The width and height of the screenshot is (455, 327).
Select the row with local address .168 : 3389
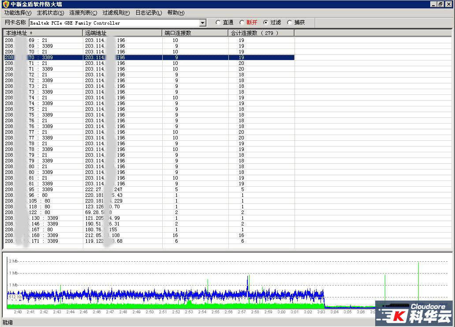point(149,235)
